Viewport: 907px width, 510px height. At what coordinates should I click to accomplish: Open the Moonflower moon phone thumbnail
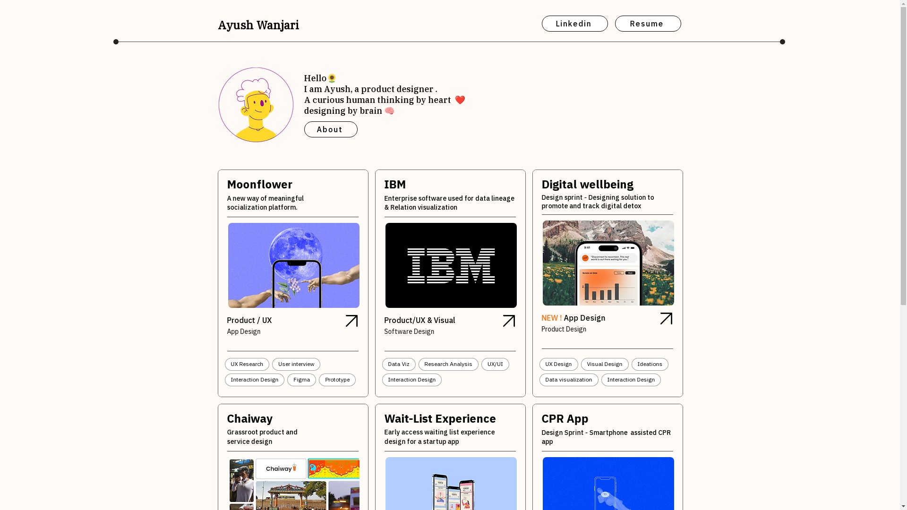pos(293,265)
